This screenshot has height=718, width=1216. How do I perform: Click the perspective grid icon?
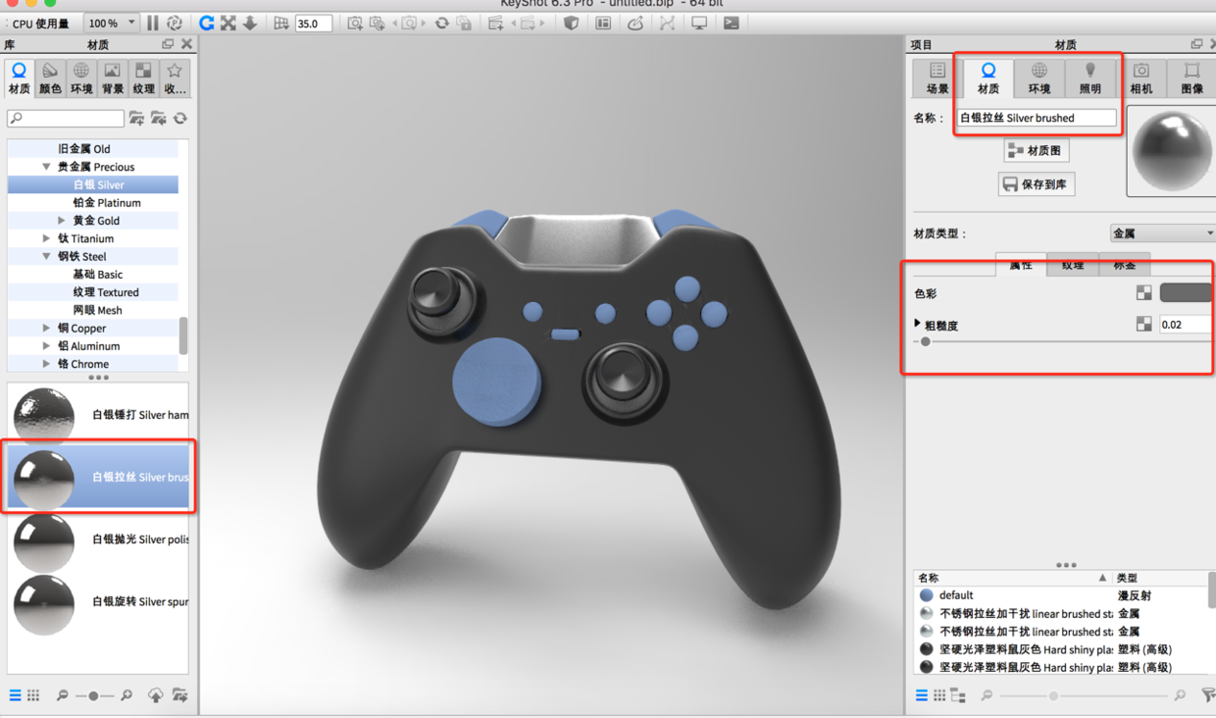[x=281, y=23]
